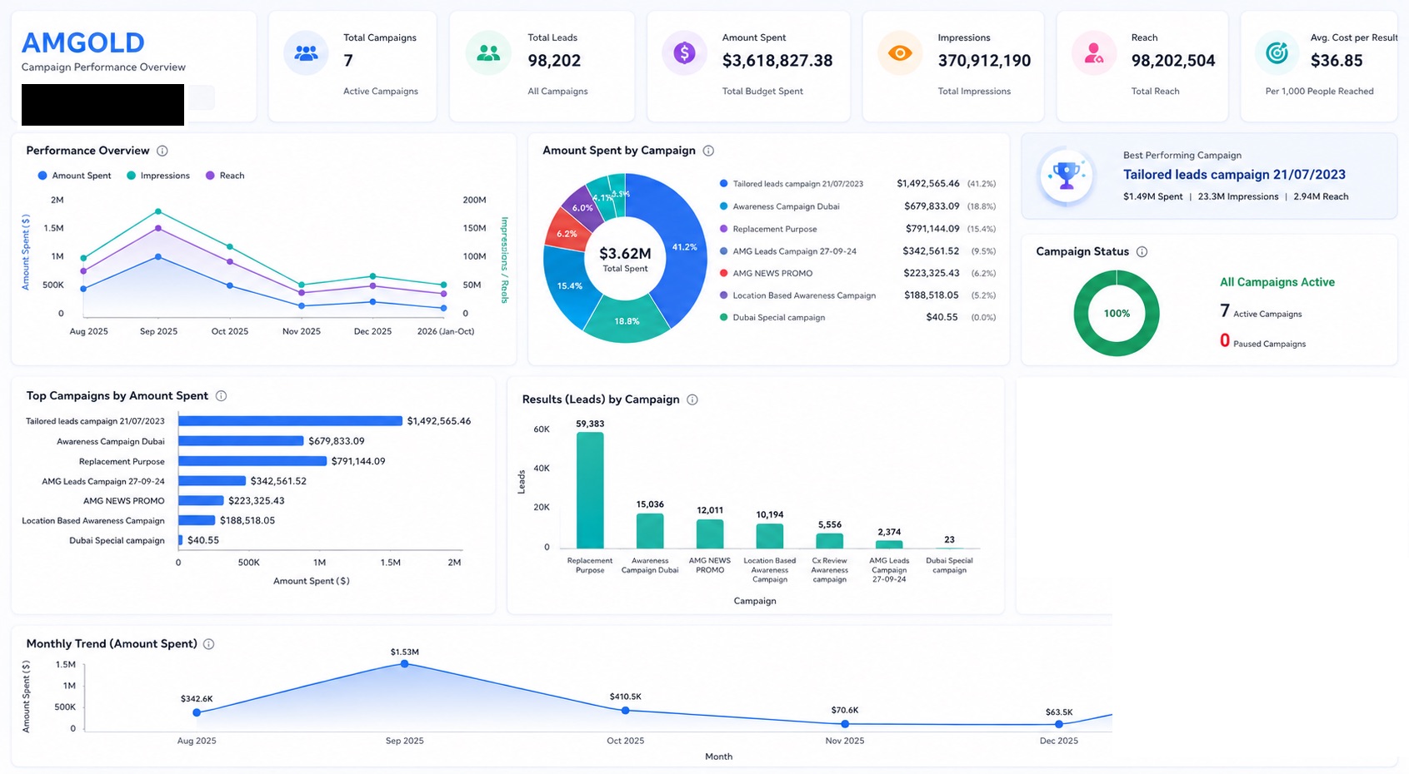This screenshot has width=1409, height=774.
Task: Open the info icon beside Performance Overview
Action: point(162,151)
